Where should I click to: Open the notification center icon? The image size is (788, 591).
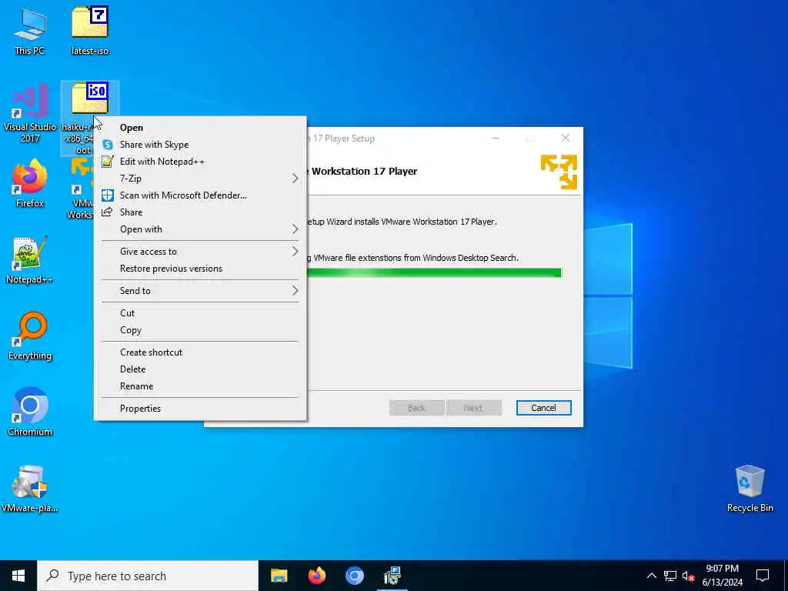pos(763,576)
